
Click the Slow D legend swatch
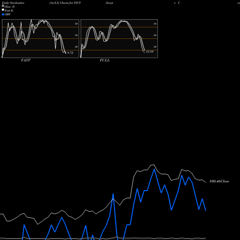coord(3,6)
